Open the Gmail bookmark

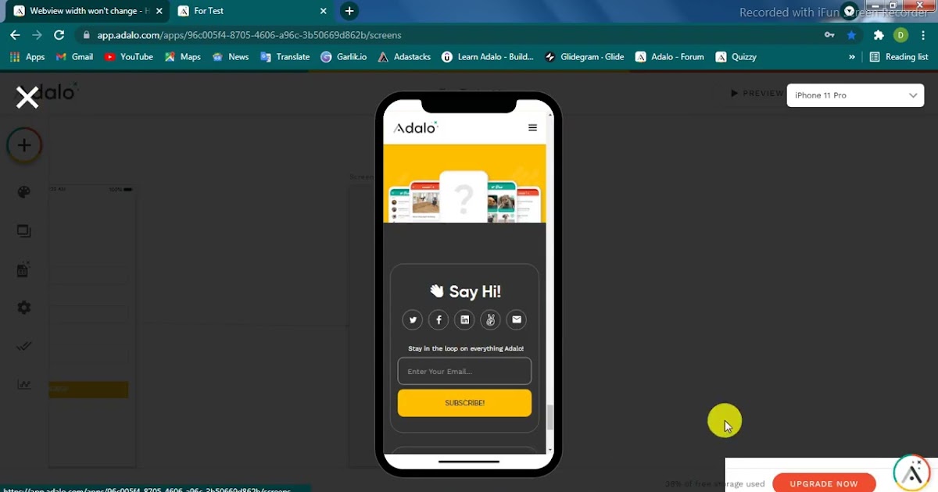74,57
